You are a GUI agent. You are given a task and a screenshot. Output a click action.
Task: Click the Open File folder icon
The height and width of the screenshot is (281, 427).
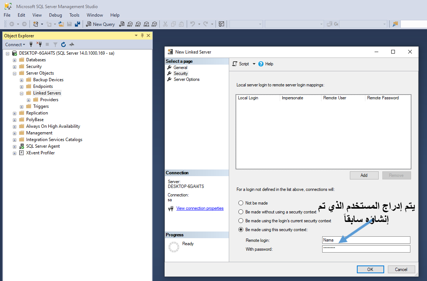click(61, 24)
